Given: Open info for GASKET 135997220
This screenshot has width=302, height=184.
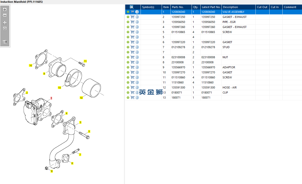Looking at the screenshot, I should (137, 42).
